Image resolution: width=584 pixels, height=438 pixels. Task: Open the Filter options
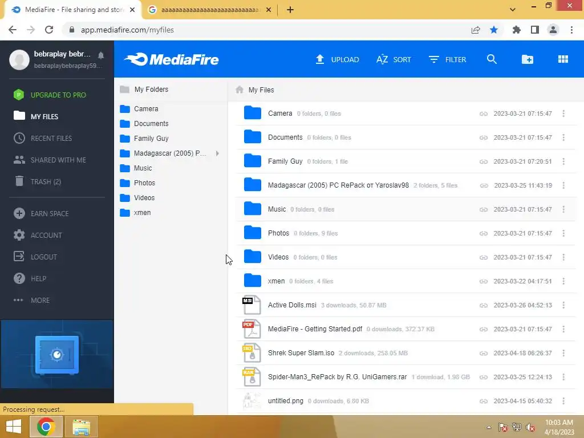[x=447, y=59]
